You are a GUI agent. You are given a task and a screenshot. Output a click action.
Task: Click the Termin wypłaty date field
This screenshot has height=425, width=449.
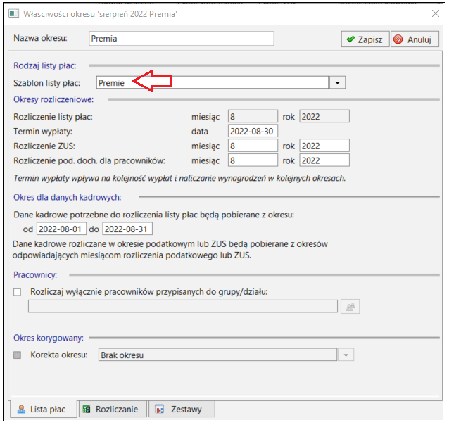pyautogui.click(x=253, y=131)
